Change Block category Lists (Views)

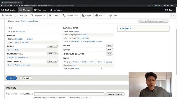coord(82,35)
